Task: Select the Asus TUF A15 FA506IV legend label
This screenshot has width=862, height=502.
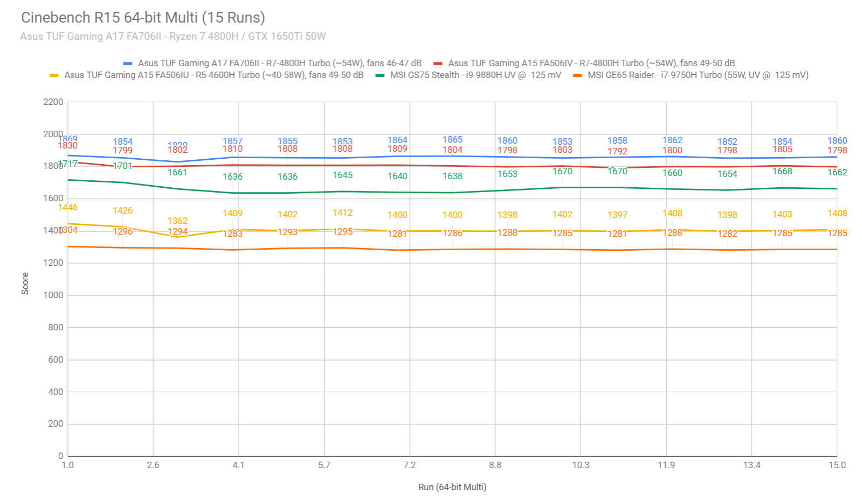Action: [591, 63]
